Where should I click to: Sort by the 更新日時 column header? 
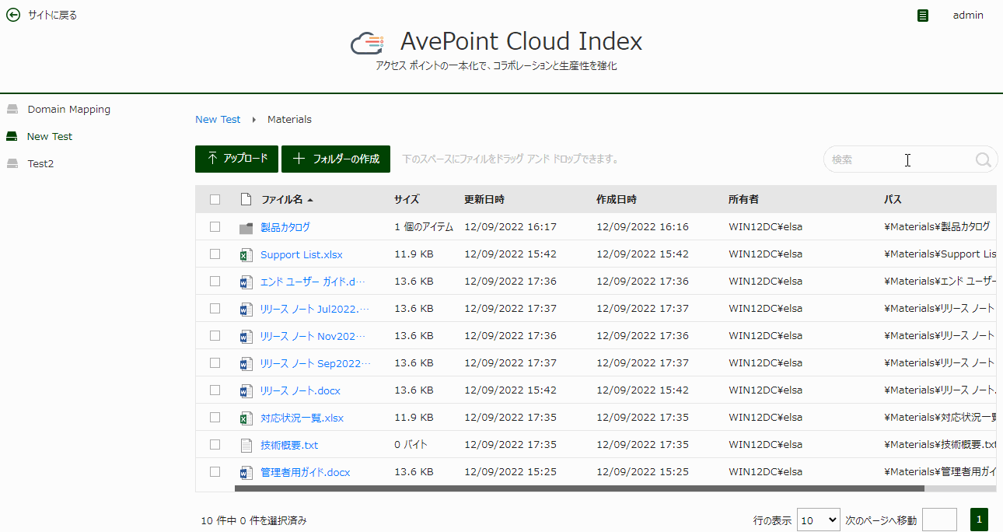click(x=484, y=199)
